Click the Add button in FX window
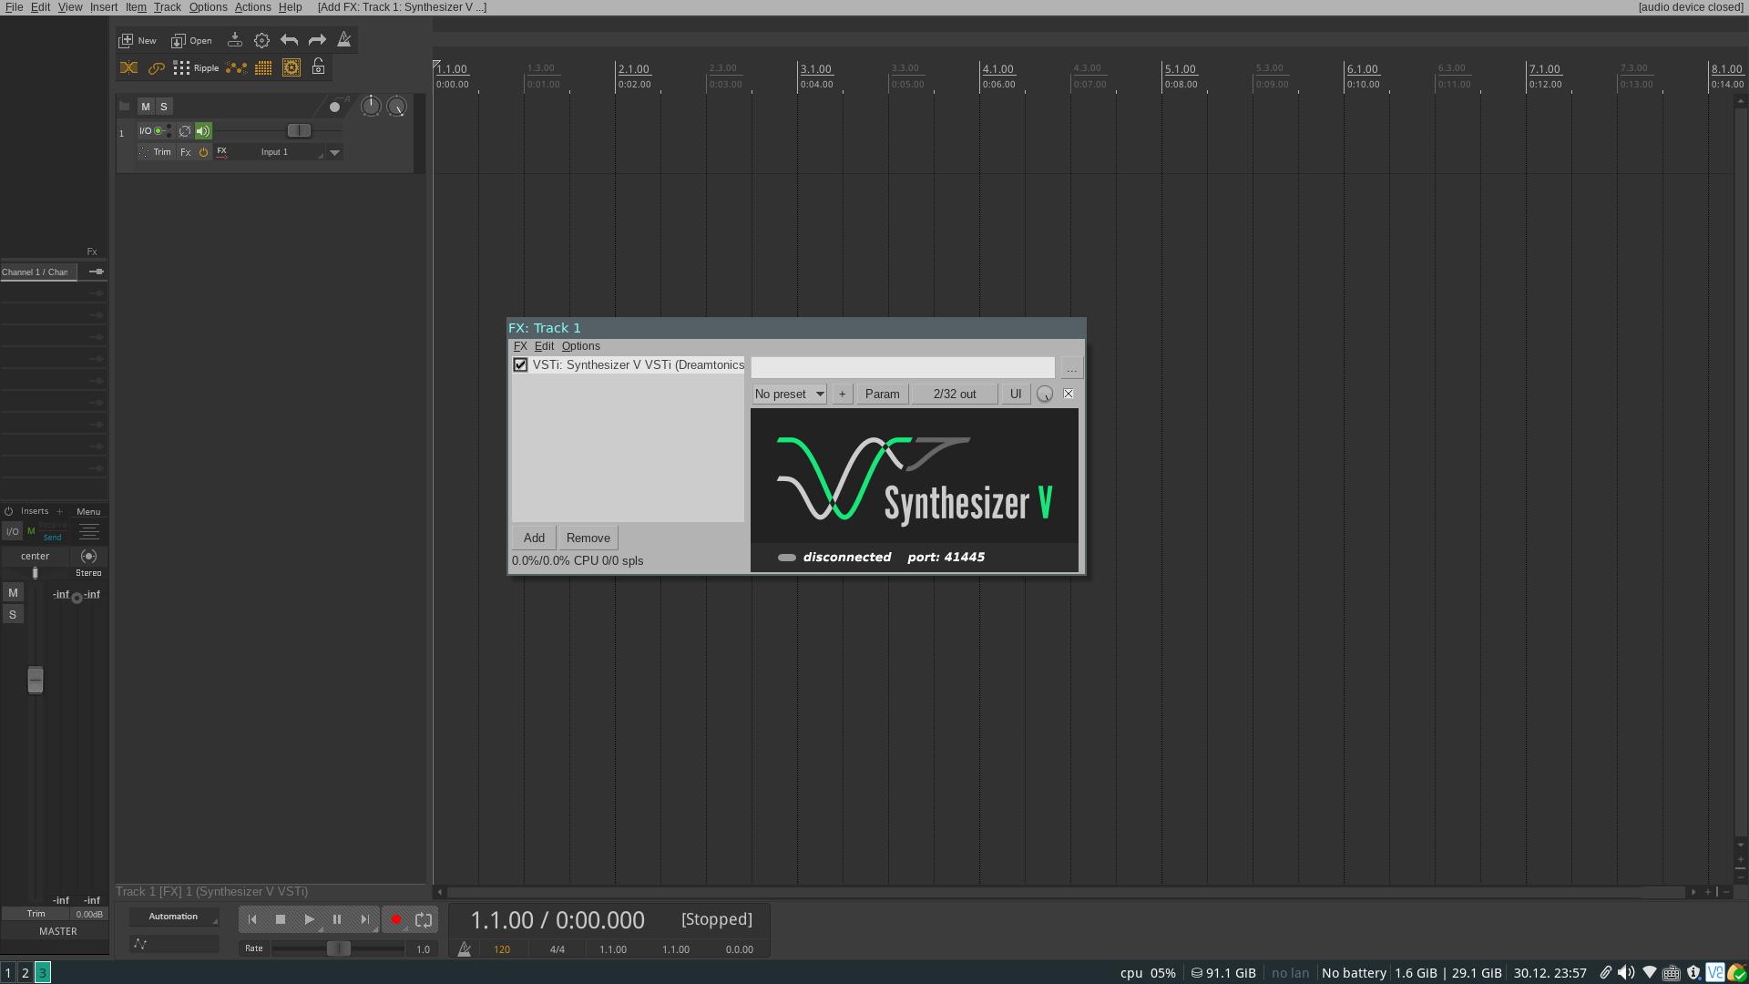The height and width of the screenshot is (984, 1749). 534,538
